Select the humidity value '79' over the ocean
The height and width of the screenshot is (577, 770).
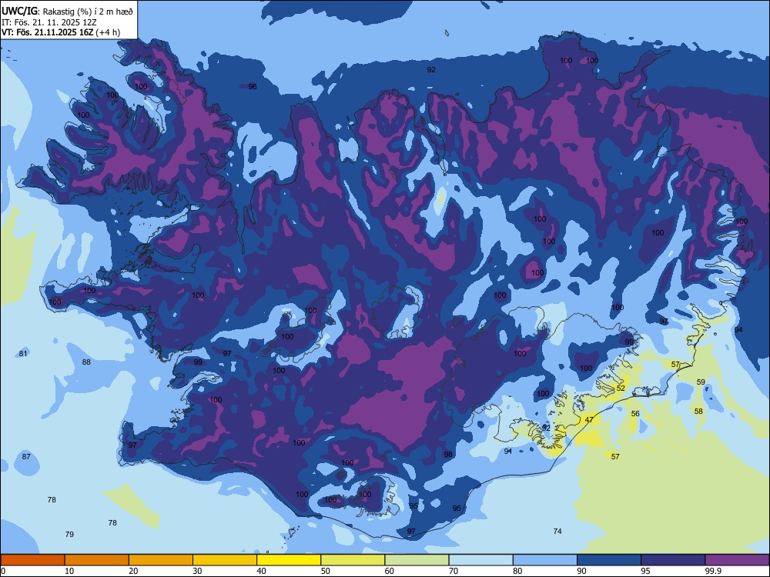[x=69, y=535]
